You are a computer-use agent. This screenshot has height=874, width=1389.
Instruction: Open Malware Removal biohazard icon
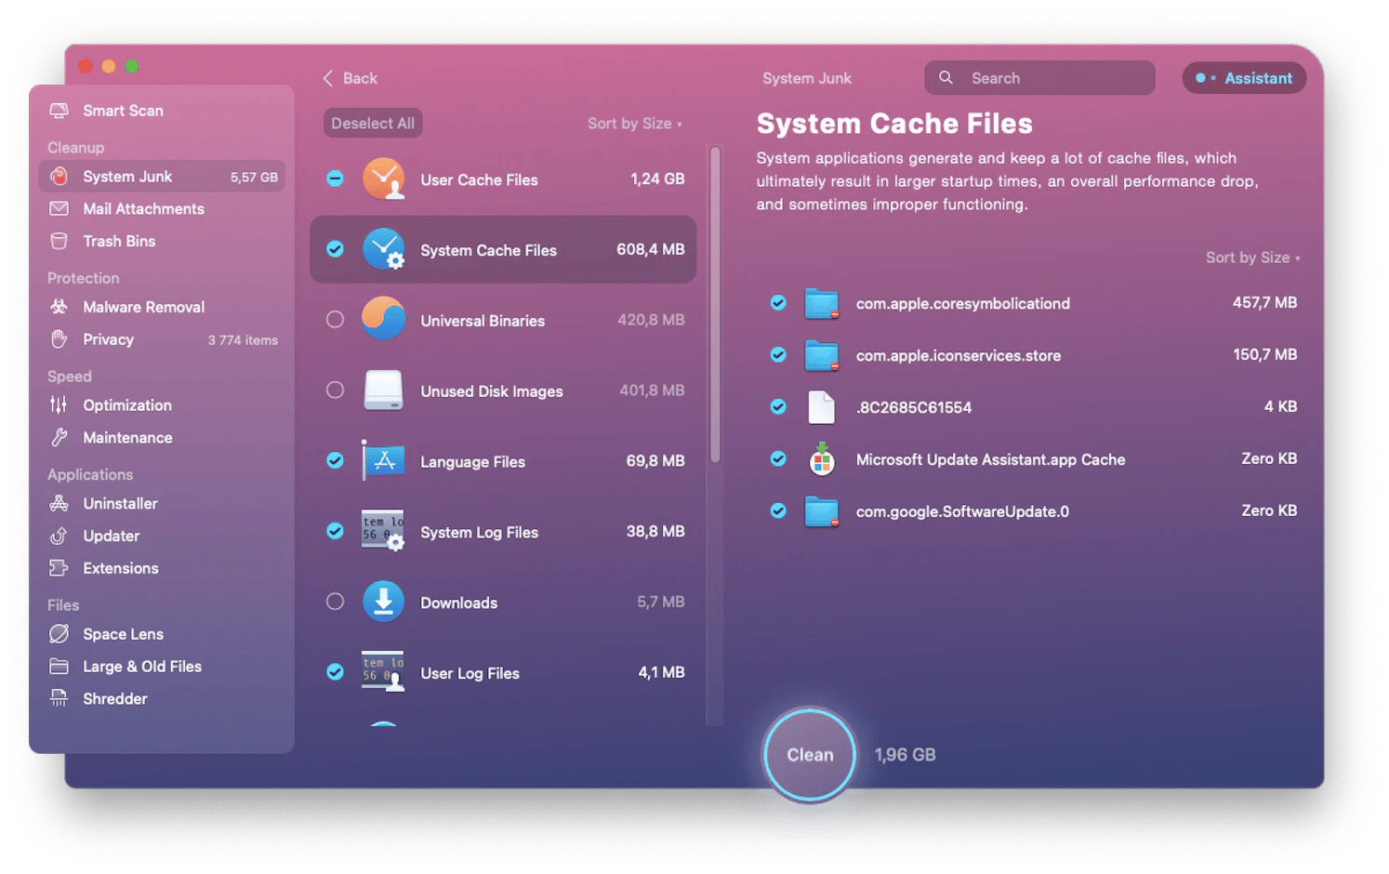pyautogui.click(x=59, y=307)
